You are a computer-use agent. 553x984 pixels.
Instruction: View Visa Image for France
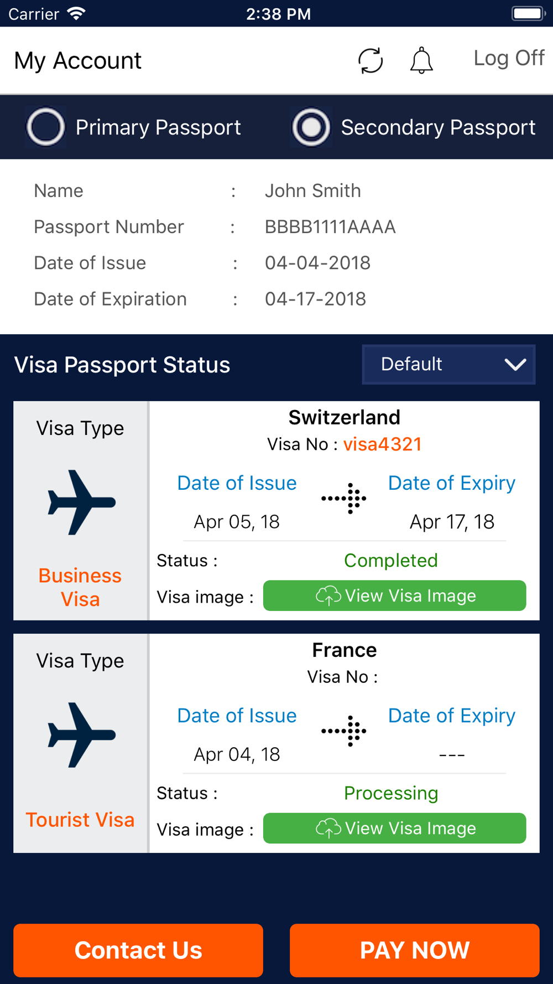(x=394, y=828)
